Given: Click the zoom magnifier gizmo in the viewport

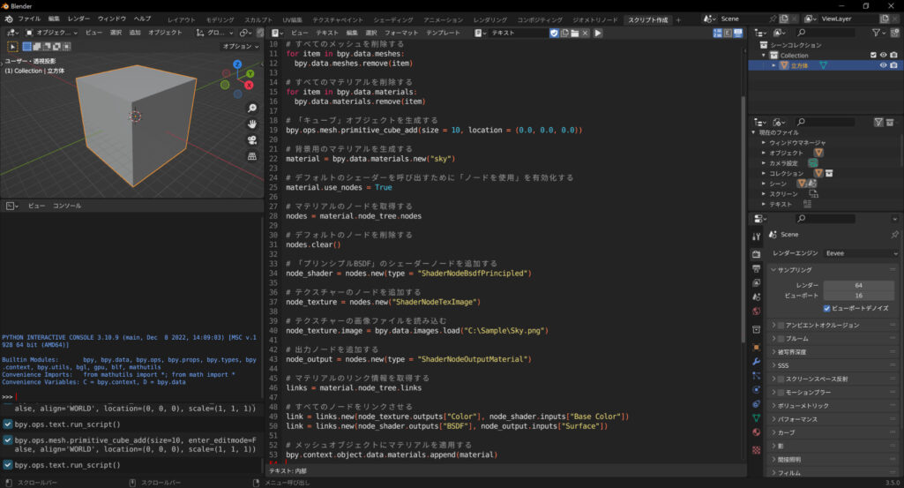Looking at the screenshot, I should coord(252,109).
